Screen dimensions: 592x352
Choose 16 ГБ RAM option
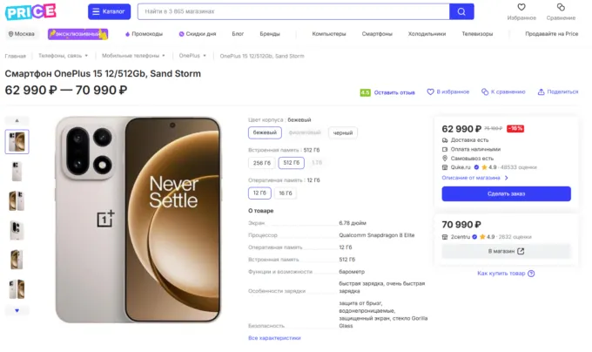tap(286, 193)
